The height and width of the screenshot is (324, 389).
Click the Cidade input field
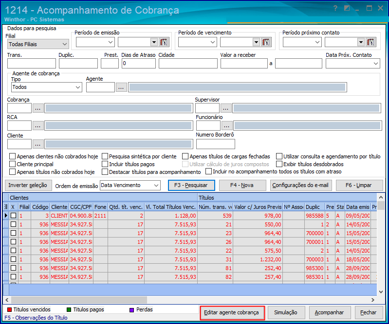188,64
